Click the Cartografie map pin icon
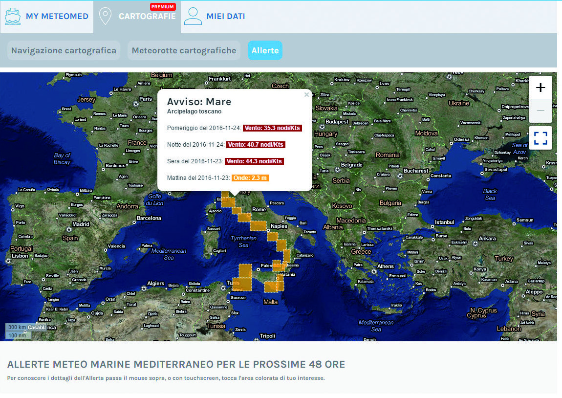 click(105, 16)
